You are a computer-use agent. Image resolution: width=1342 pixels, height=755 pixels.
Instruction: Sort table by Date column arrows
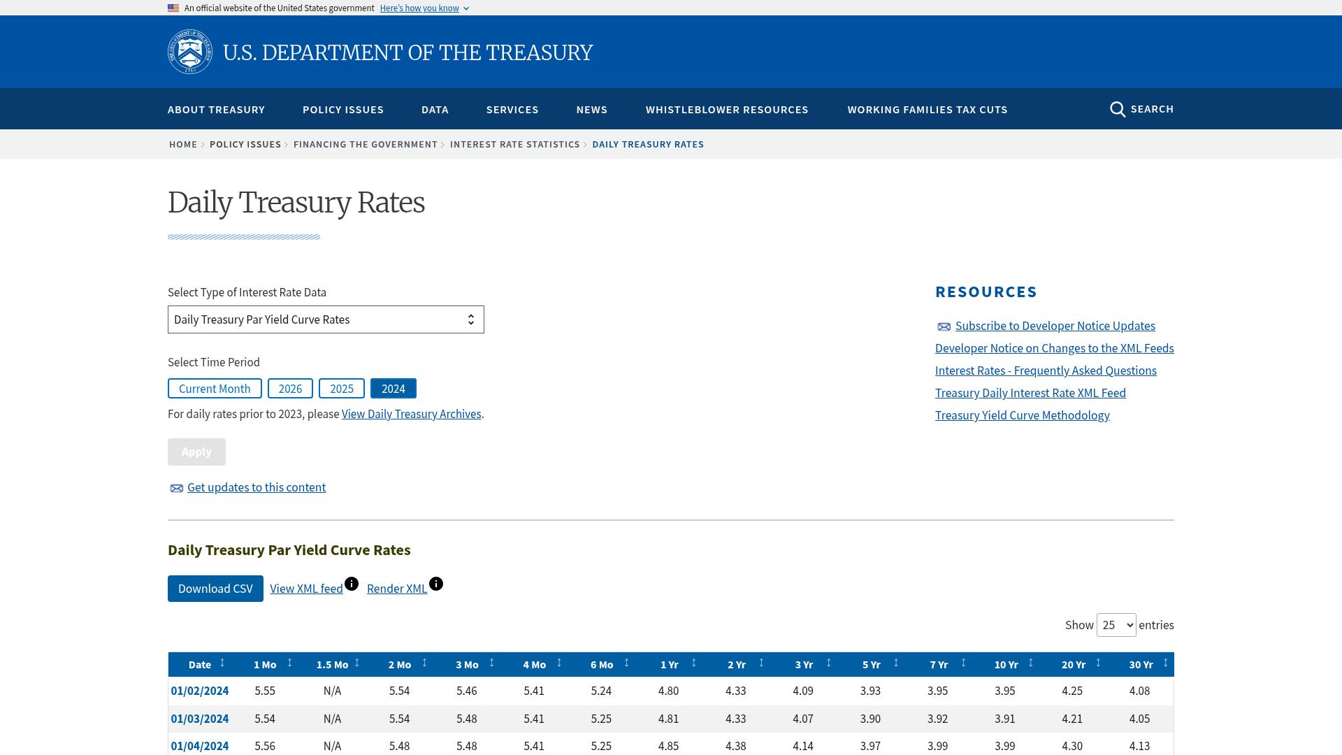tap(222, 663)
